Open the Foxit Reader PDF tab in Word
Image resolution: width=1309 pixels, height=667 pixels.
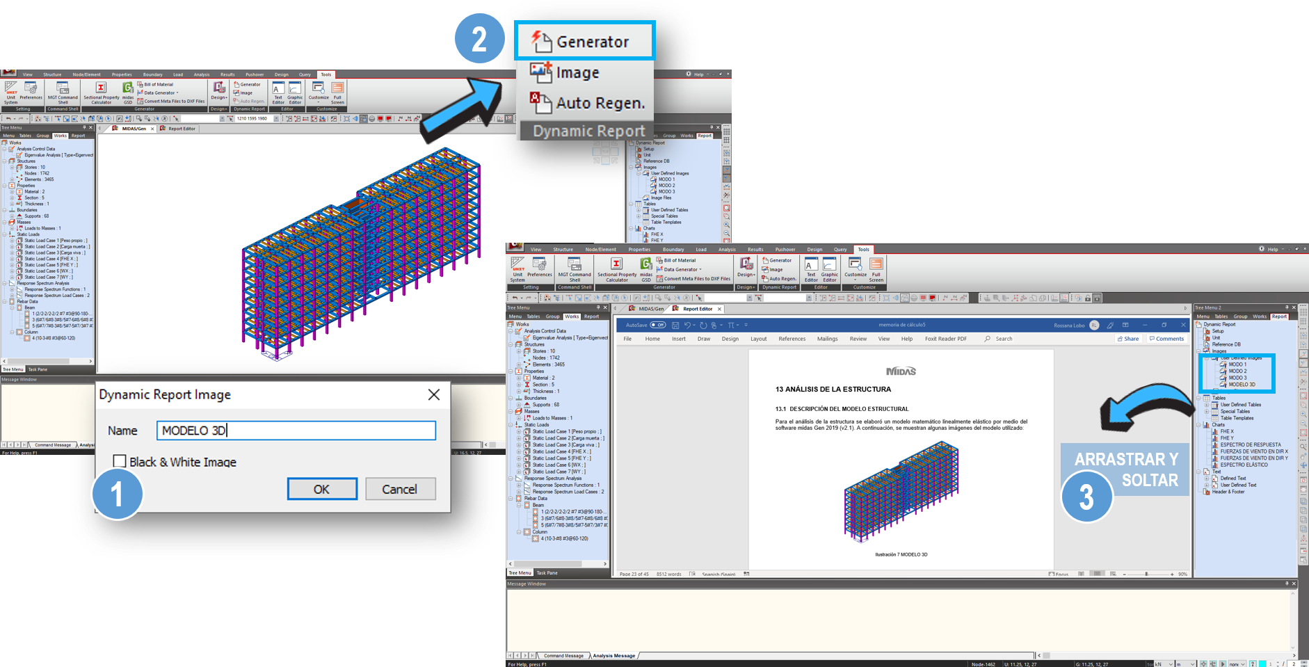coord(946,339)
